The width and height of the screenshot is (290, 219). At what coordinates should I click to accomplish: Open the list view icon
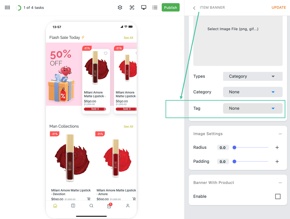click(x=155, y=7)
